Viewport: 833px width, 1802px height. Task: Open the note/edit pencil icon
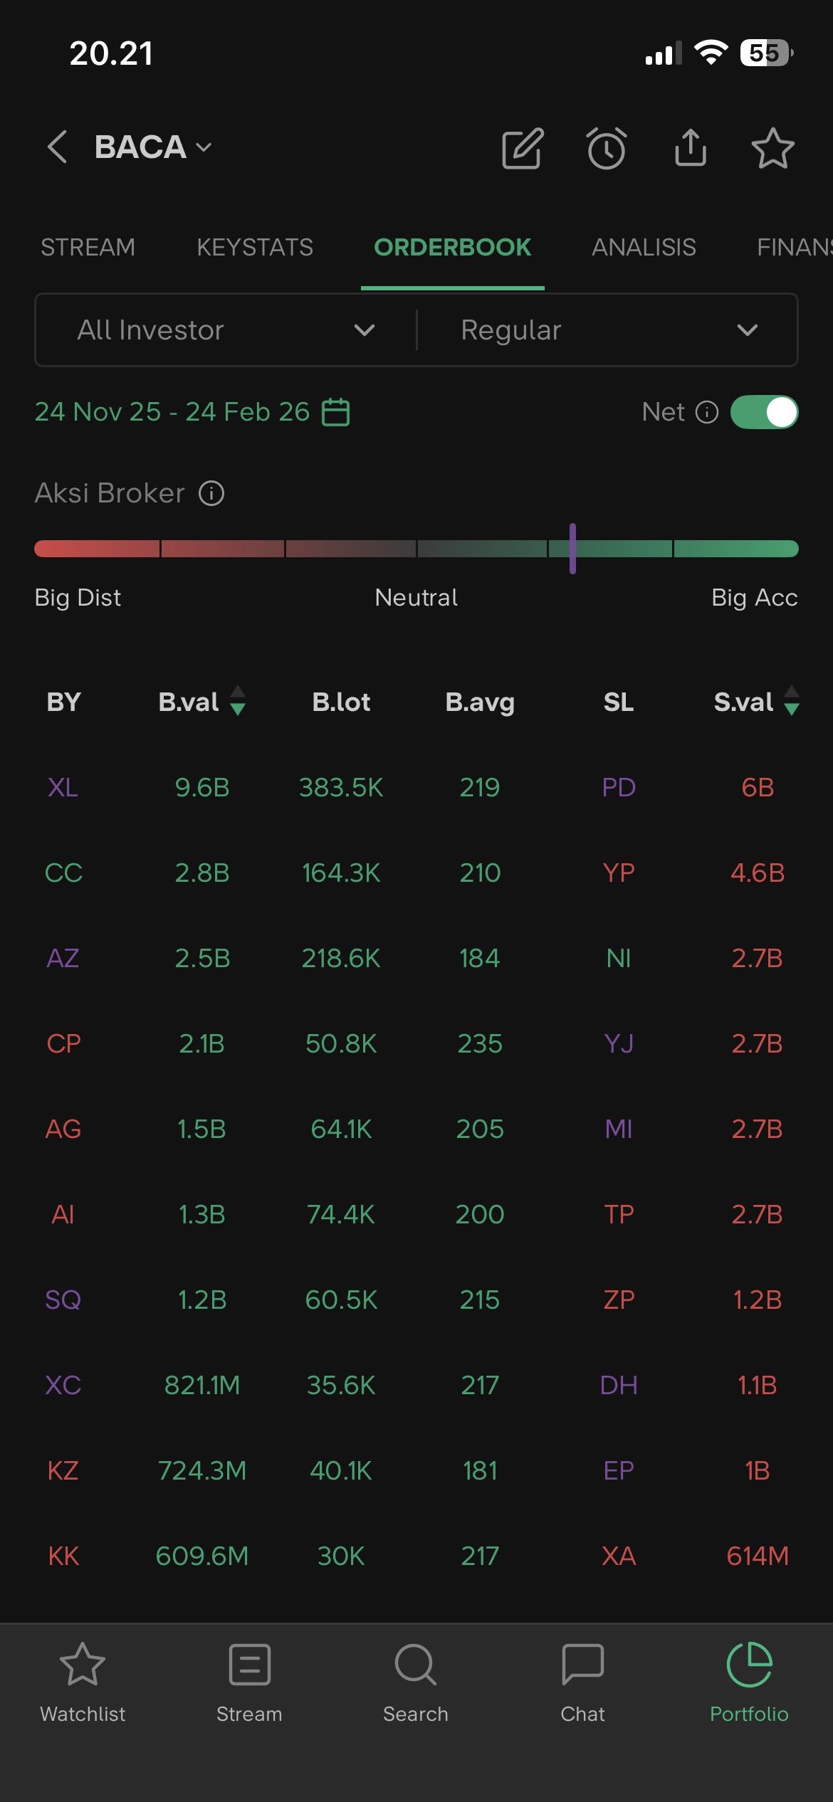(523, 149)
